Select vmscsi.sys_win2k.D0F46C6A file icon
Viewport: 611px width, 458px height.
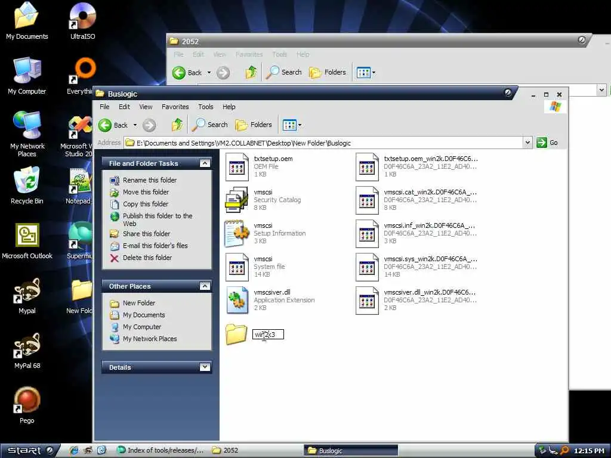click(367, 267)
